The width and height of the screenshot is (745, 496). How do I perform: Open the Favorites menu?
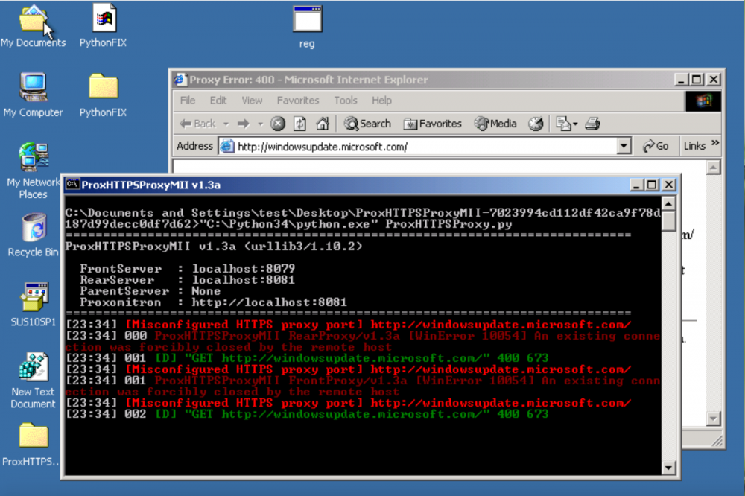(297, 101)
